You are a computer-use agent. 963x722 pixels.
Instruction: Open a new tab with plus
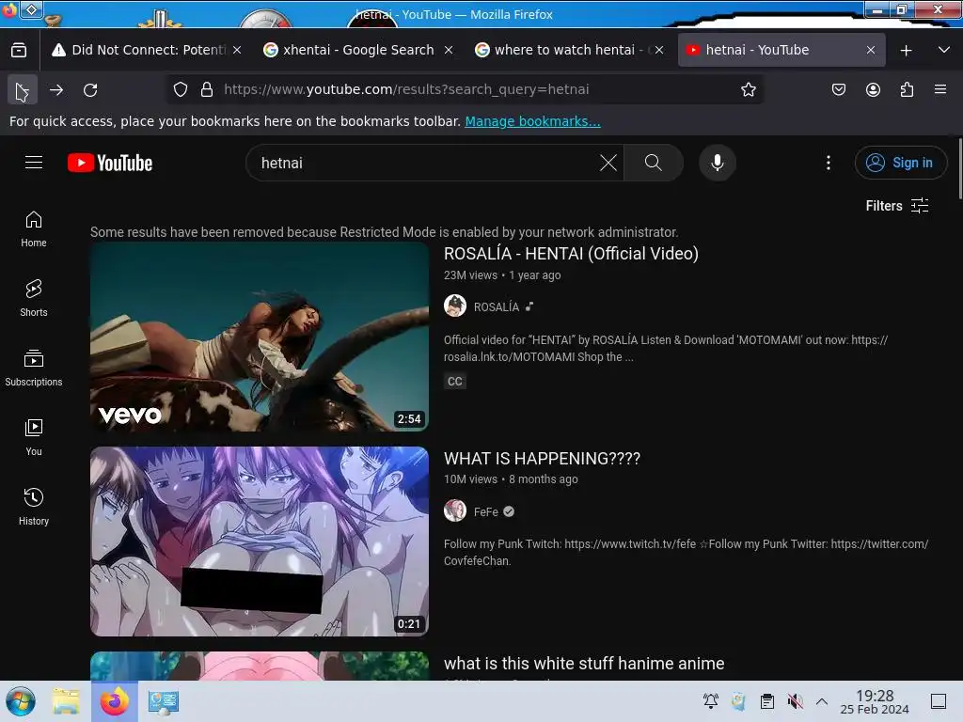[x=906, y=51]
